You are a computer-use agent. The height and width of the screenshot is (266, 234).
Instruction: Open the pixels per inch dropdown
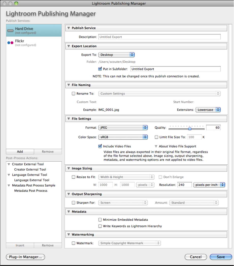coord(209,185)
